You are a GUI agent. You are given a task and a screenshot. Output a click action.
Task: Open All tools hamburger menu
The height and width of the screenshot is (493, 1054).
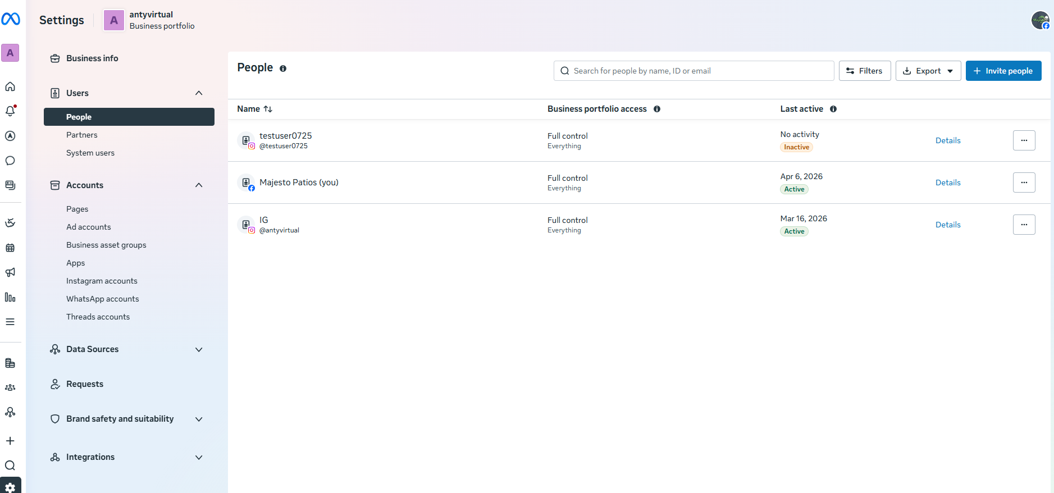tap(10, 322)
